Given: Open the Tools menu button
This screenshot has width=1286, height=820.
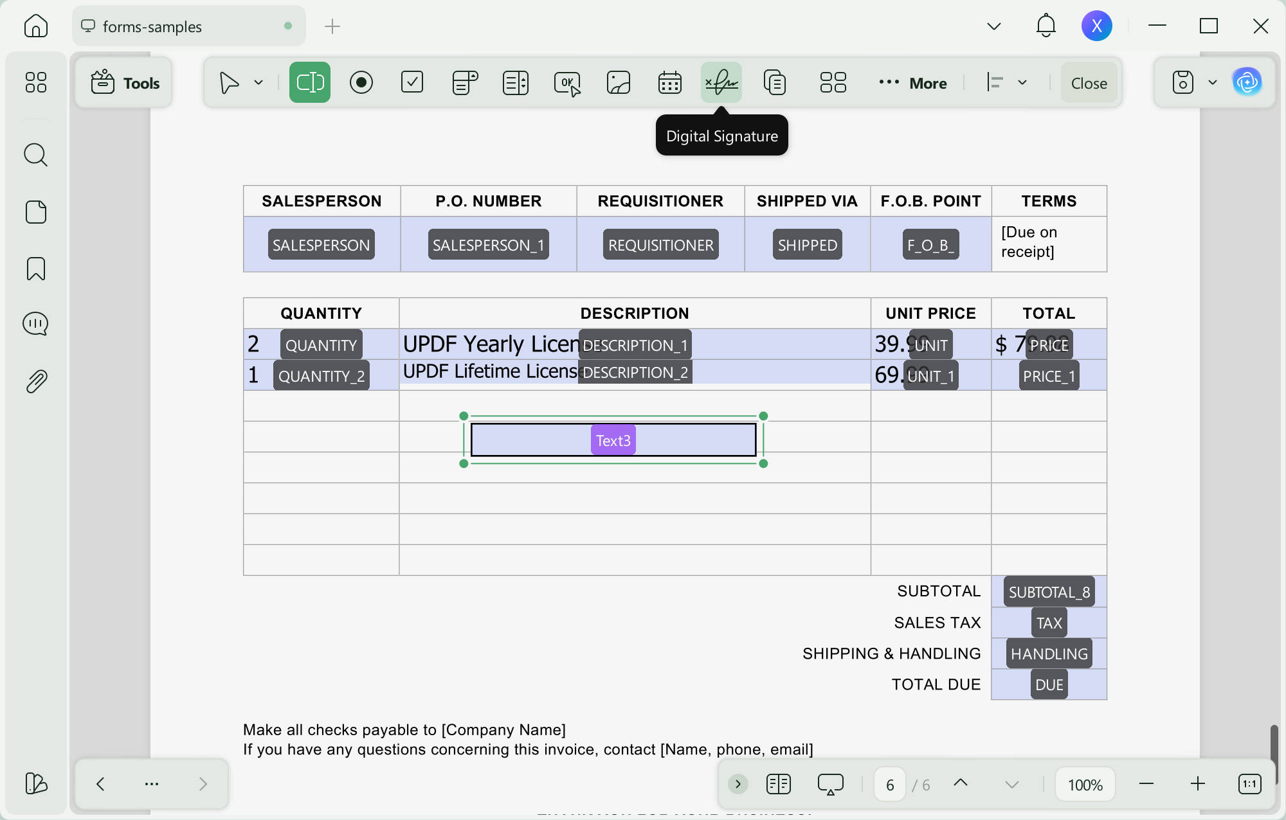Looking at the screenshot, I should 124,83.
